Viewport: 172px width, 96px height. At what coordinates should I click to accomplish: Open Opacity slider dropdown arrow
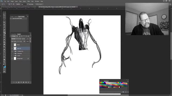pos(30,39)
